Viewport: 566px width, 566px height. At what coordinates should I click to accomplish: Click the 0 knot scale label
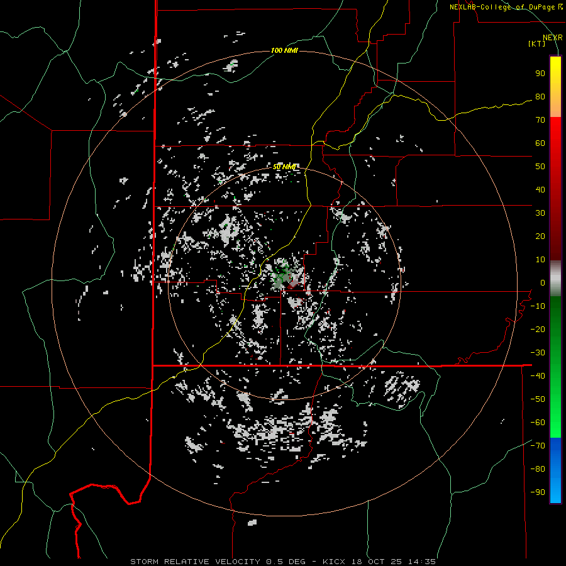click(x=543, y=283)
